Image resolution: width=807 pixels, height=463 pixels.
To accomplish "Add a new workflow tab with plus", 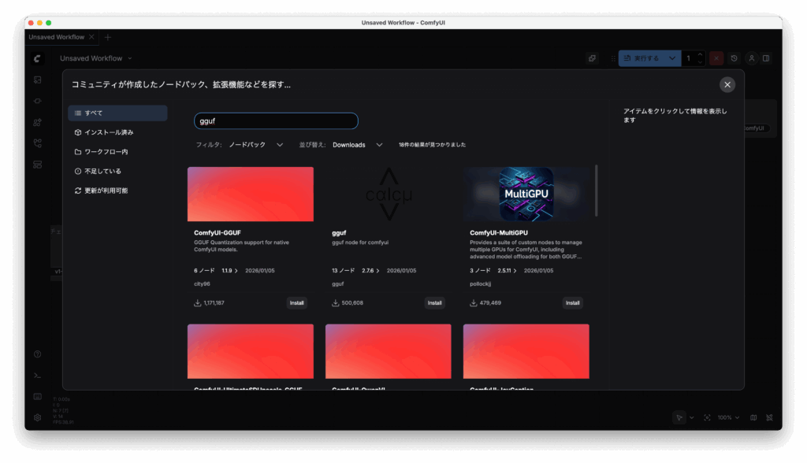I will [108, 37].
